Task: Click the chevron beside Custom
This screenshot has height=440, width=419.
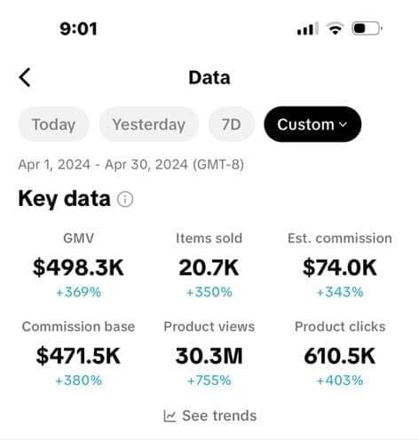Action: 343,124
